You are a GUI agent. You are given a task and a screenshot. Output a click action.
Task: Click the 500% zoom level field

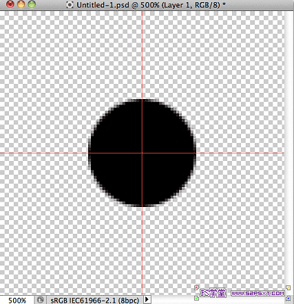[x=17, y=300]
